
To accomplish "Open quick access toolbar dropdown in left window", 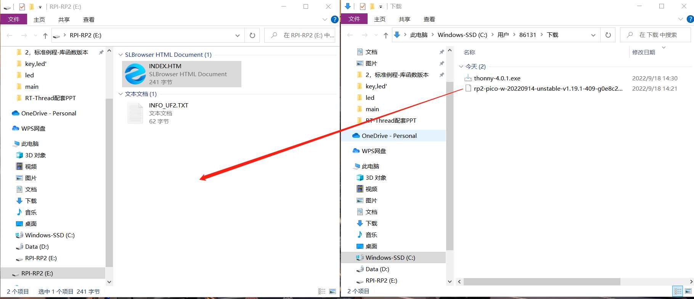I will click(x=40, y=7).
